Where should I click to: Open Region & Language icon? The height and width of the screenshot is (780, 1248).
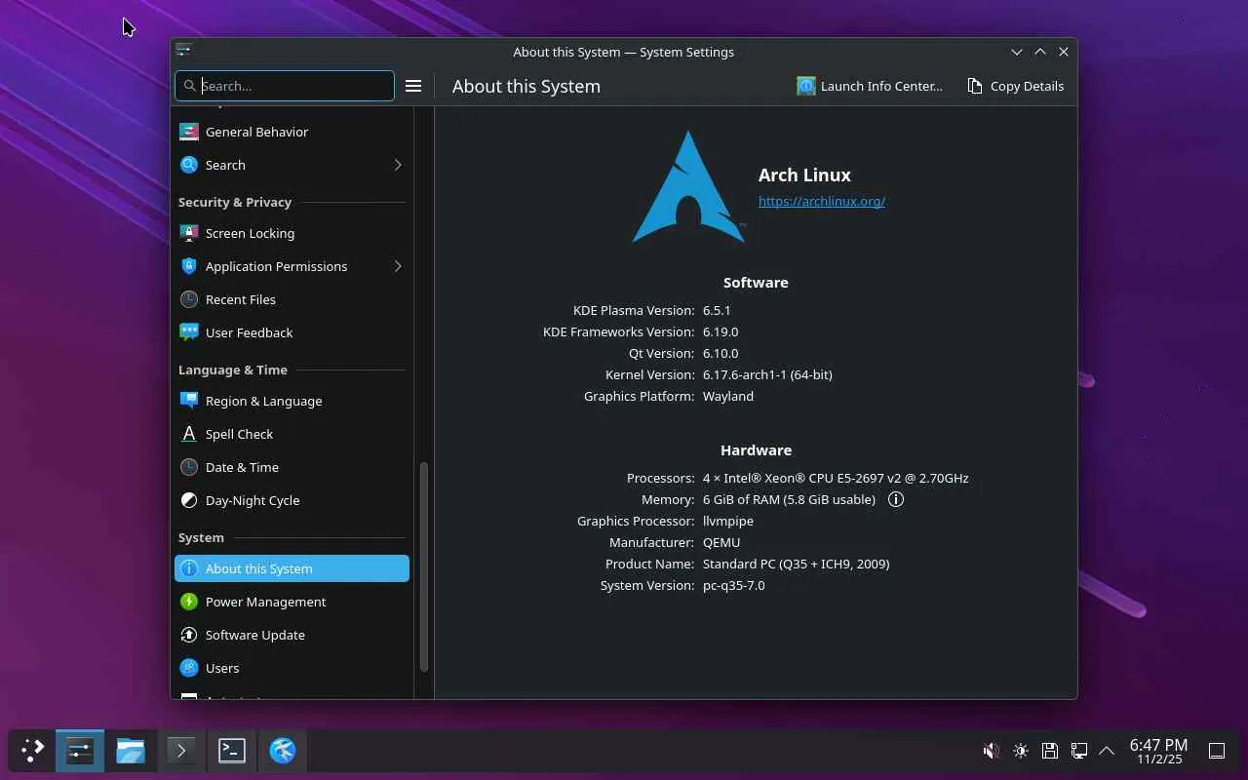pos(189,401)
